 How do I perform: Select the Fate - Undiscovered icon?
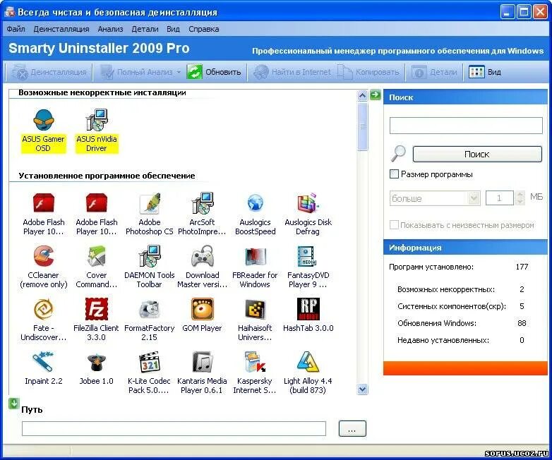pos(44,309)
